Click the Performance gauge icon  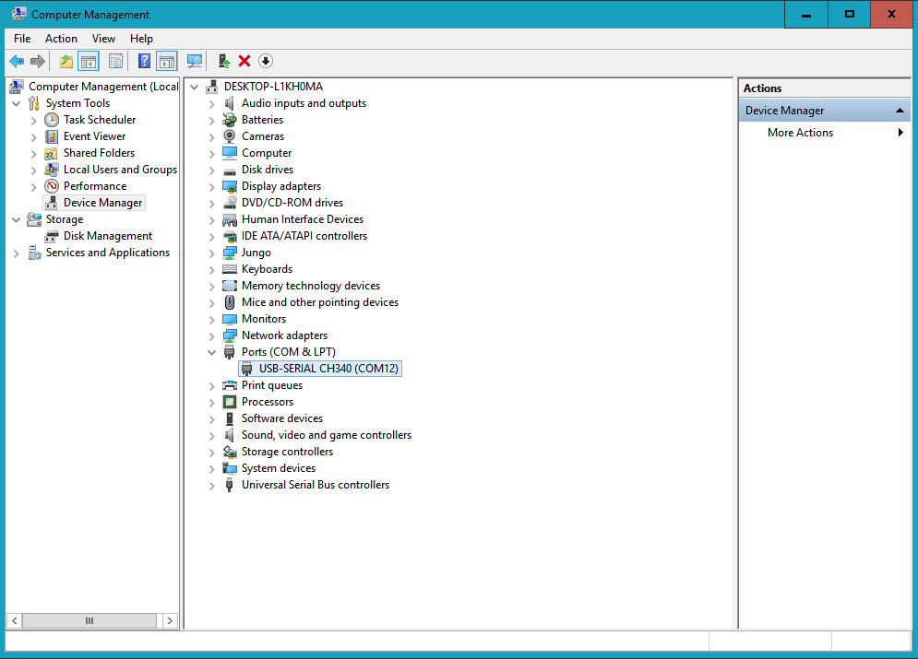tap(52, 186)
